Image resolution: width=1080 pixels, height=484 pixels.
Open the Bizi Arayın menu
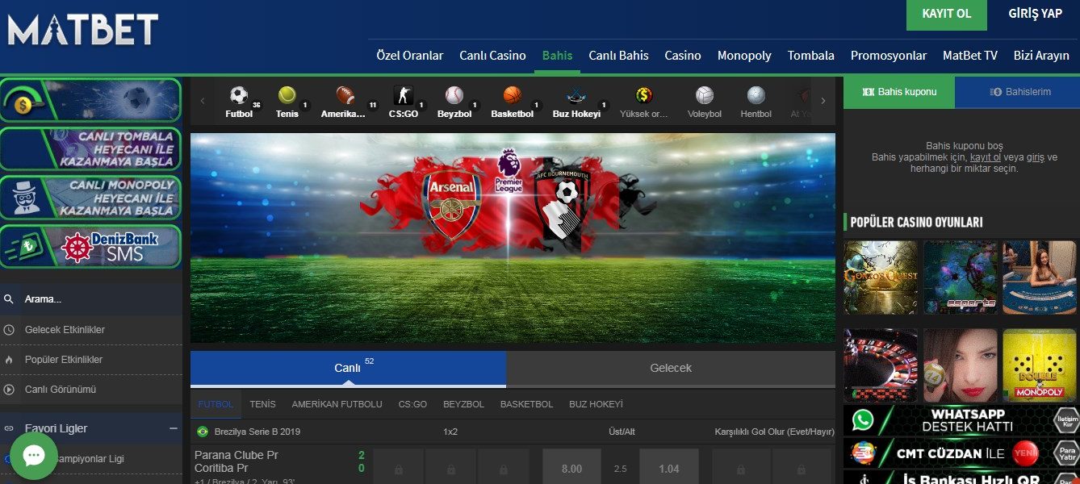pos(1041,56)
